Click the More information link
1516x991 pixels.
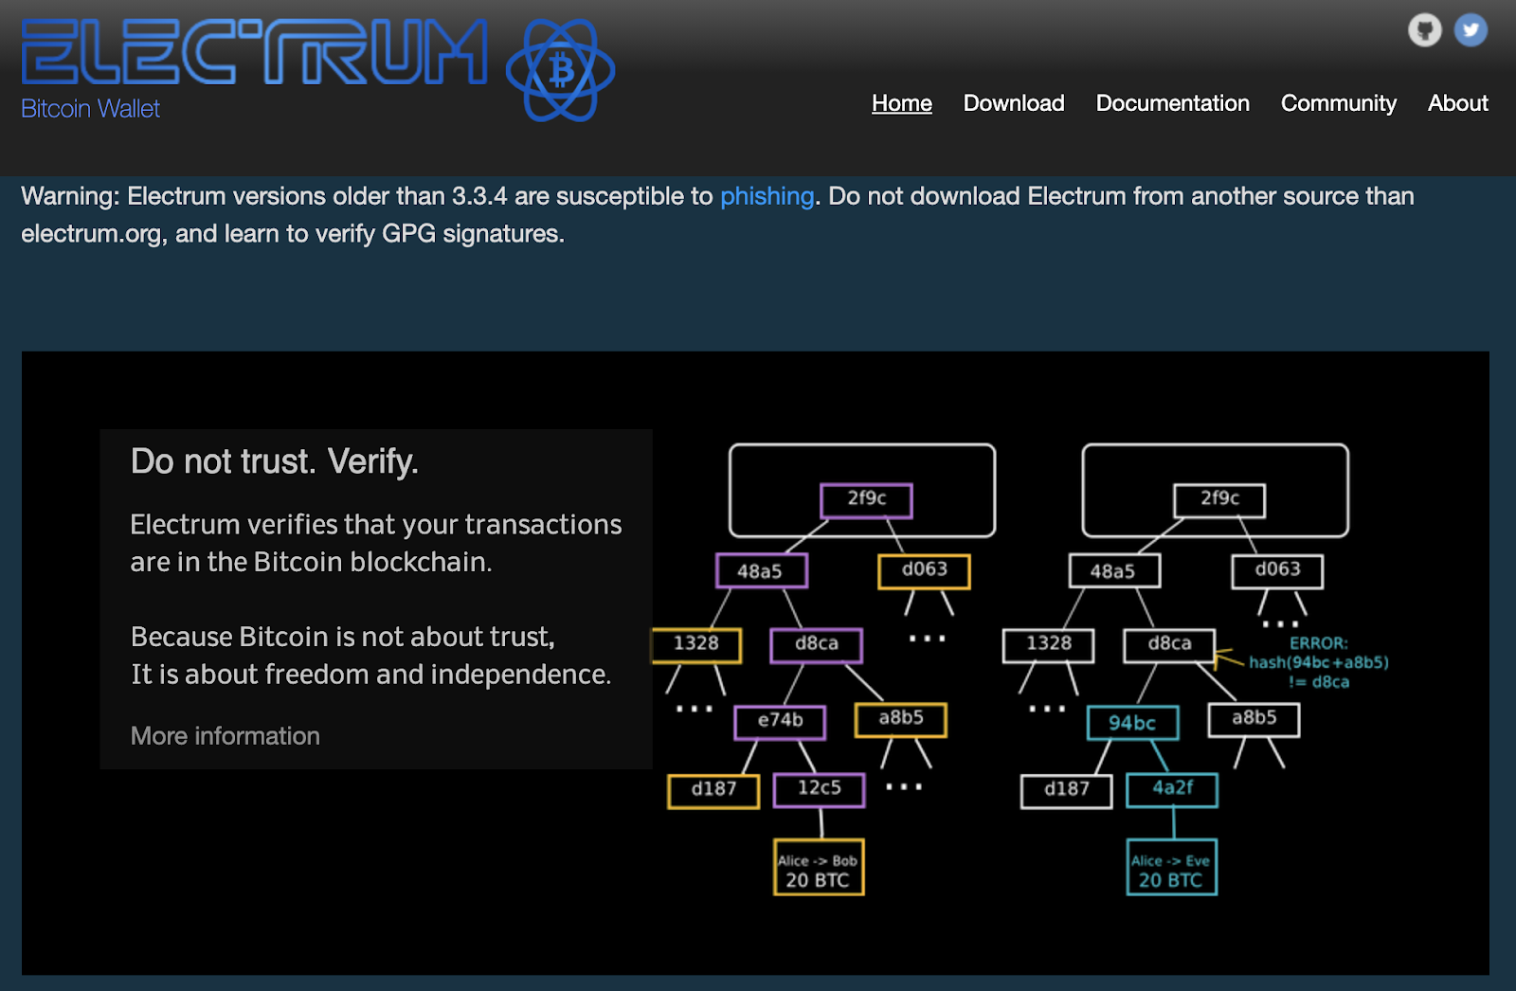[225, 736]
